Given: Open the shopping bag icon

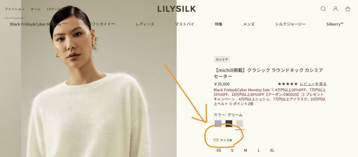Looking at the screenshot, I should click(348, 9).
